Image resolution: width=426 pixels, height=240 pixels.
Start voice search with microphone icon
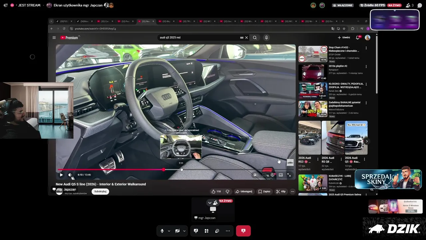266,38
